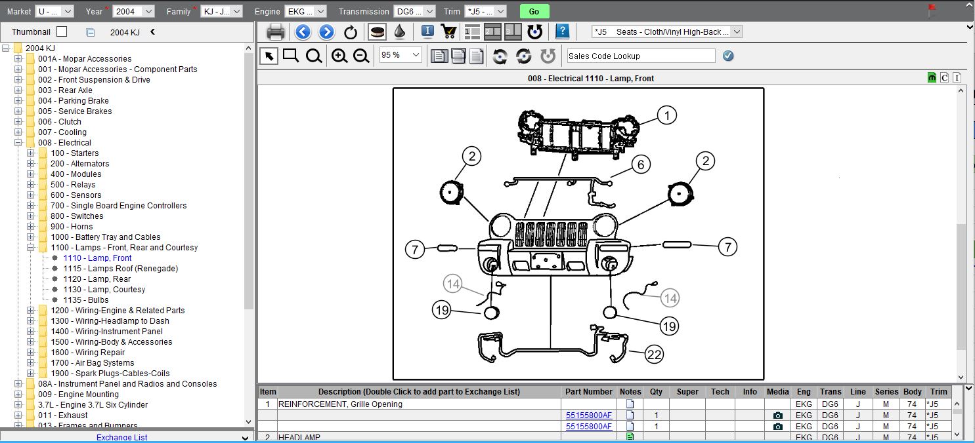Click the first document page icon
The height and width of the screenshot is (443, 975).
(x=439, y=56)
